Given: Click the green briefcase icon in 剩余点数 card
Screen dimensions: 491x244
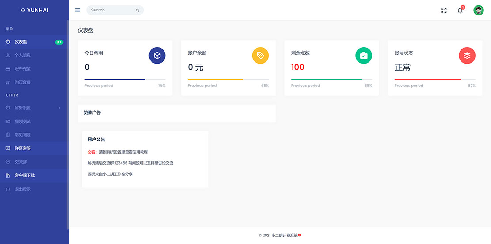Looking at the screenshot, I should [x=364, y=56].
